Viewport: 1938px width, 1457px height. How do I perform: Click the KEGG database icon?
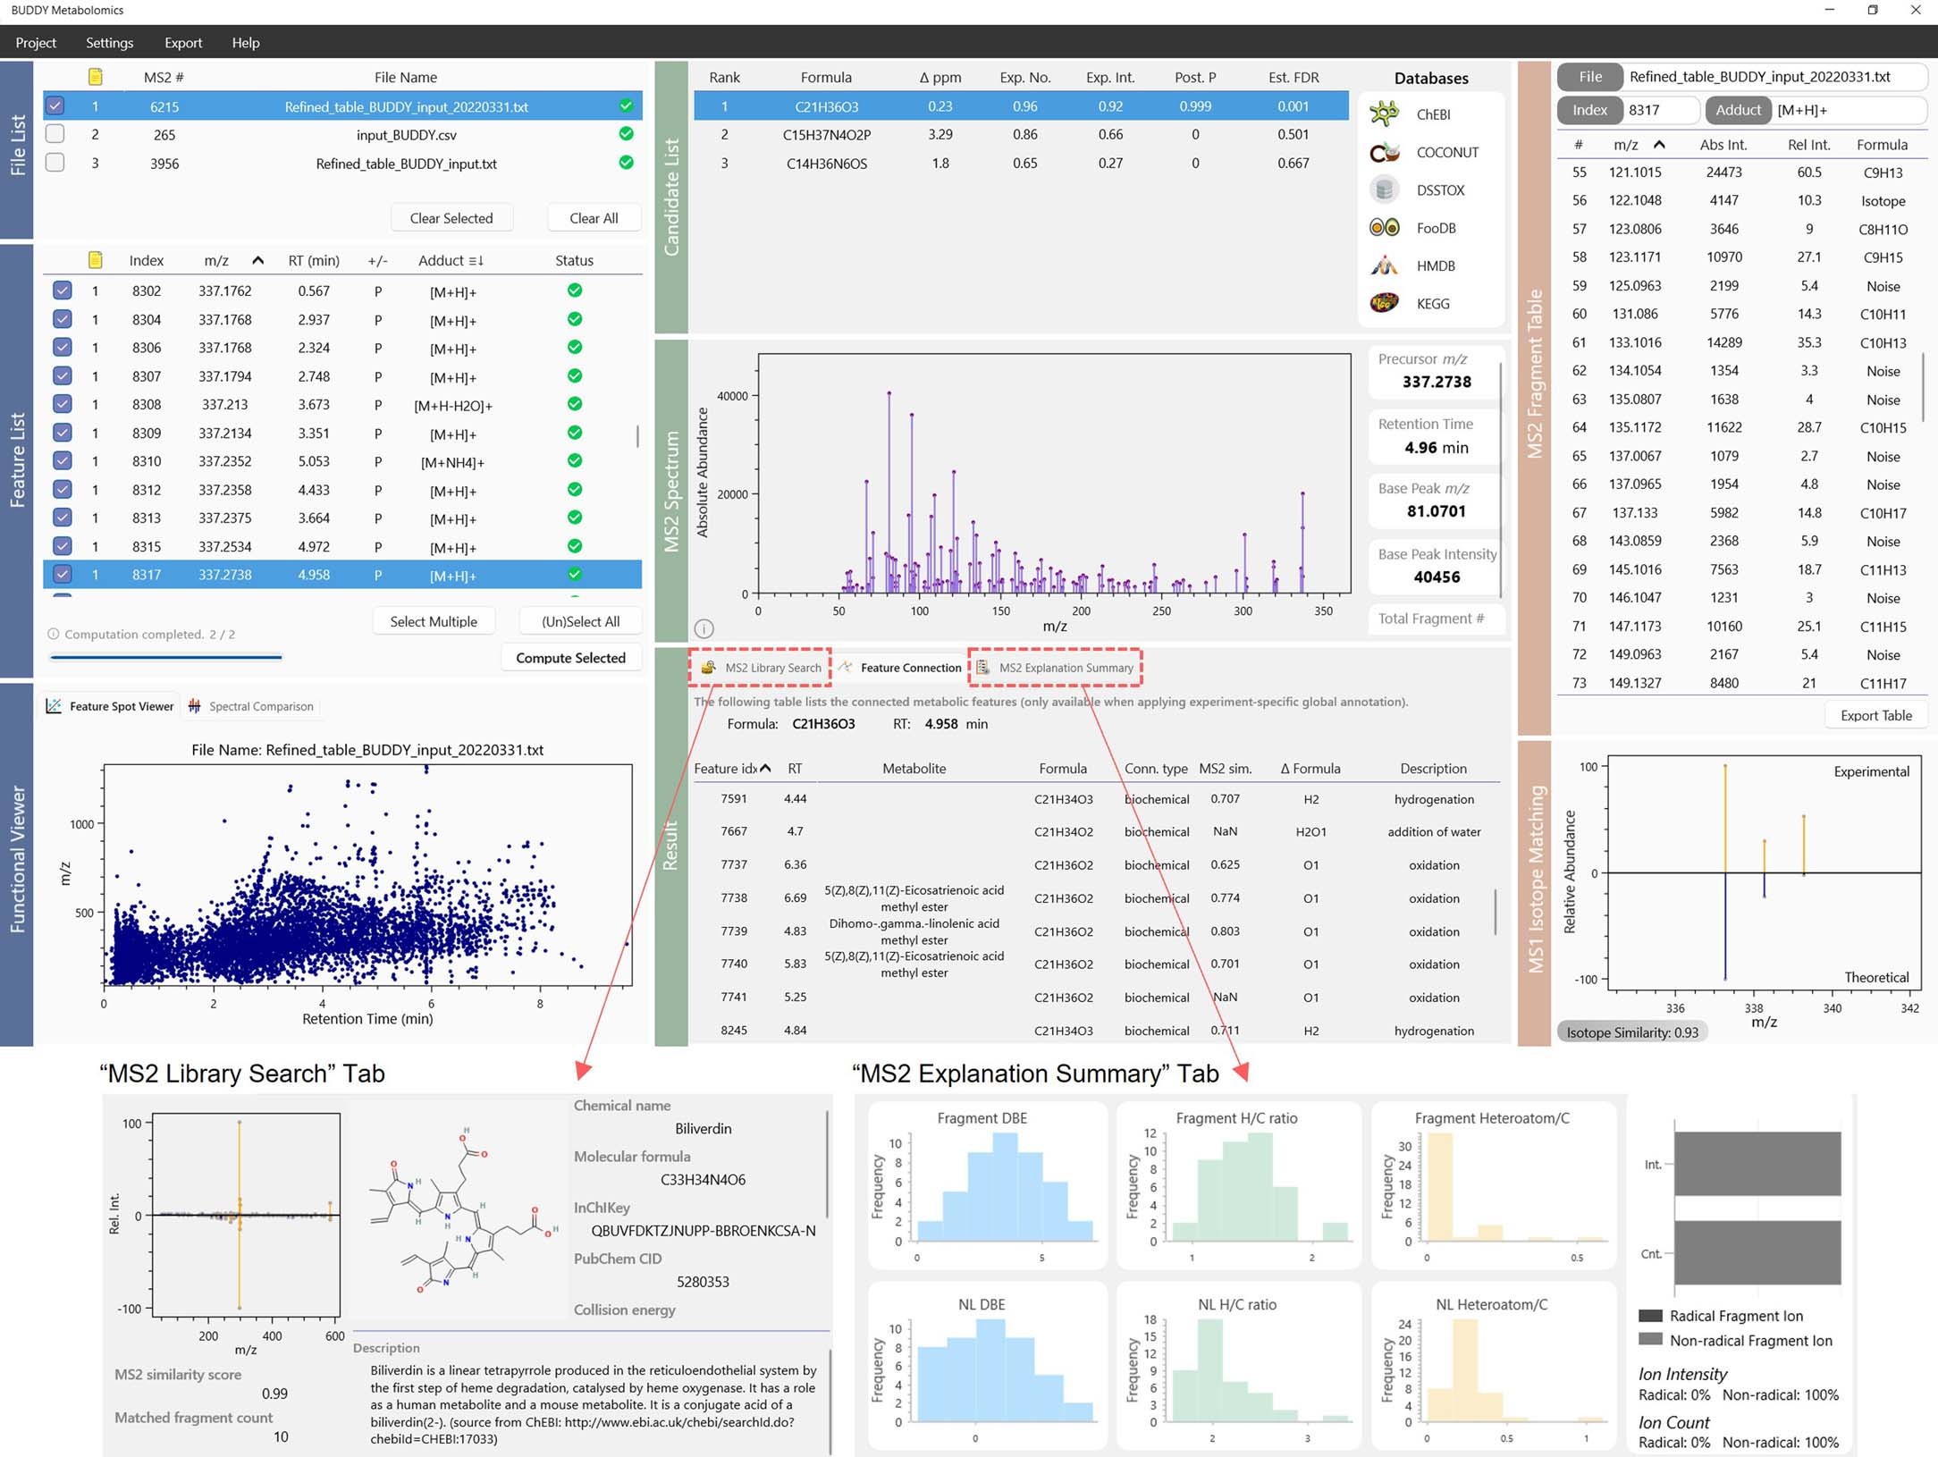(x=1384, y=303)
